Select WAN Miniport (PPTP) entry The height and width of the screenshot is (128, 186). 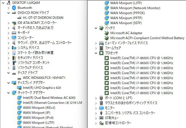(x=126, y=18)
